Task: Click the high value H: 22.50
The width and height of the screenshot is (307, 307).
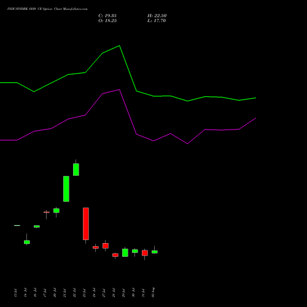Action: pos(157,16)
